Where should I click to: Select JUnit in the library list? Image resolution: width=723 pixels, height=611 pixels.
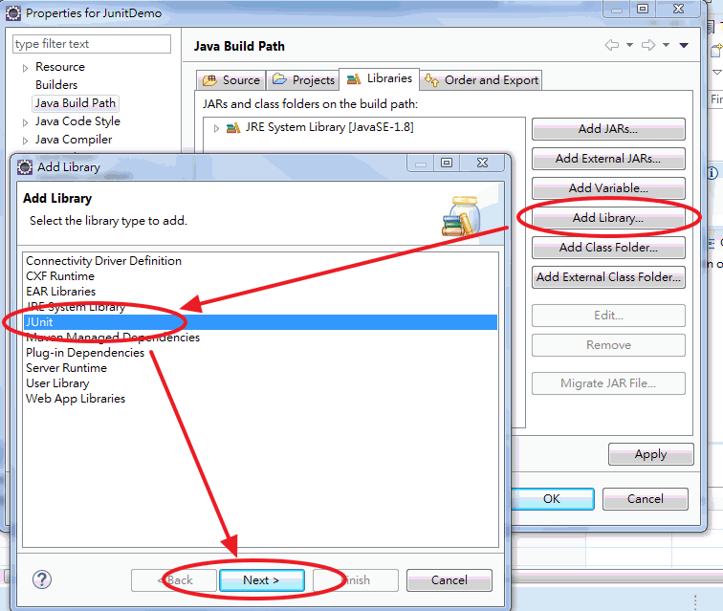pyautogui.click(x=260, y=322)
